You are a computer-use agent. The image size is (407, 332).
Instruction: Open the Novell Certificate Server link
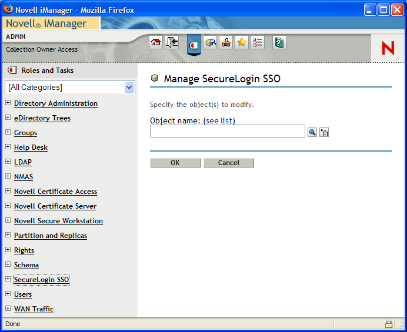pyautogui.click(x=55, y=206)
